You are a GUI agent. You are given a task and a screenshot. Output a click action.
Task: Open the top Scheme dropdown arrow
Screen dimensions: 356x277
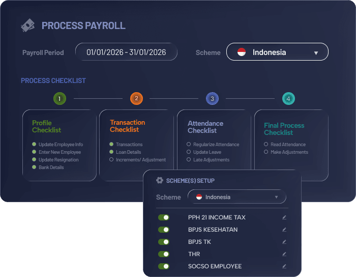click(x=316, y=53)
